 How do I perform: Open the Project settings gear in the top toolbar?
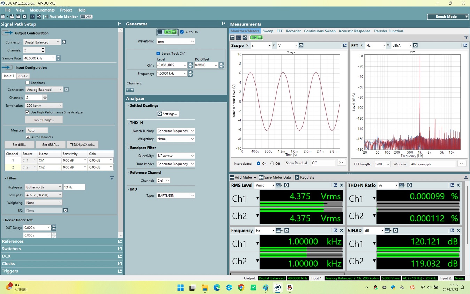[24, 17]
